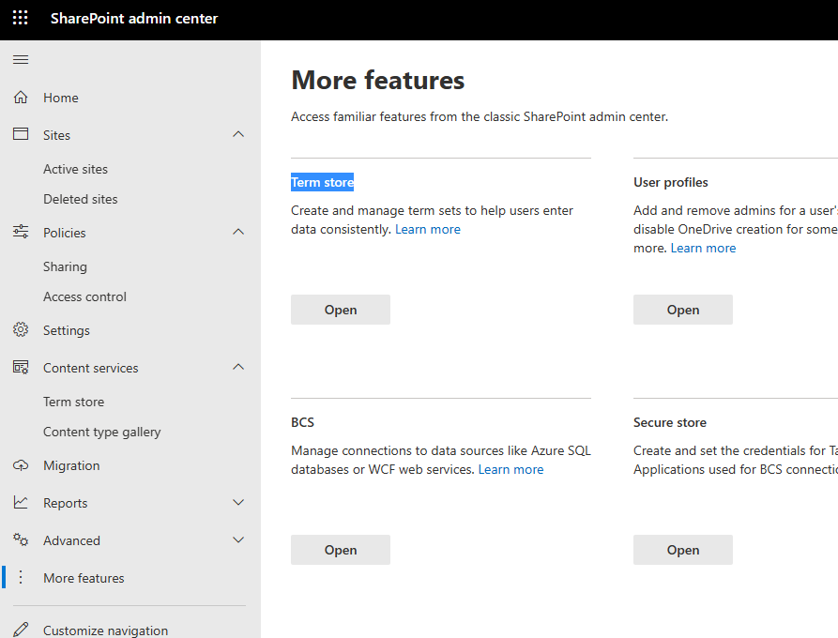Click the Home house icon

click(x=21, y=98)
